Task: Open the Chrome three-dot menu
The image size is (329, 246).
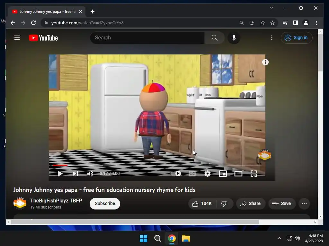Action: [x=316, y=23]
